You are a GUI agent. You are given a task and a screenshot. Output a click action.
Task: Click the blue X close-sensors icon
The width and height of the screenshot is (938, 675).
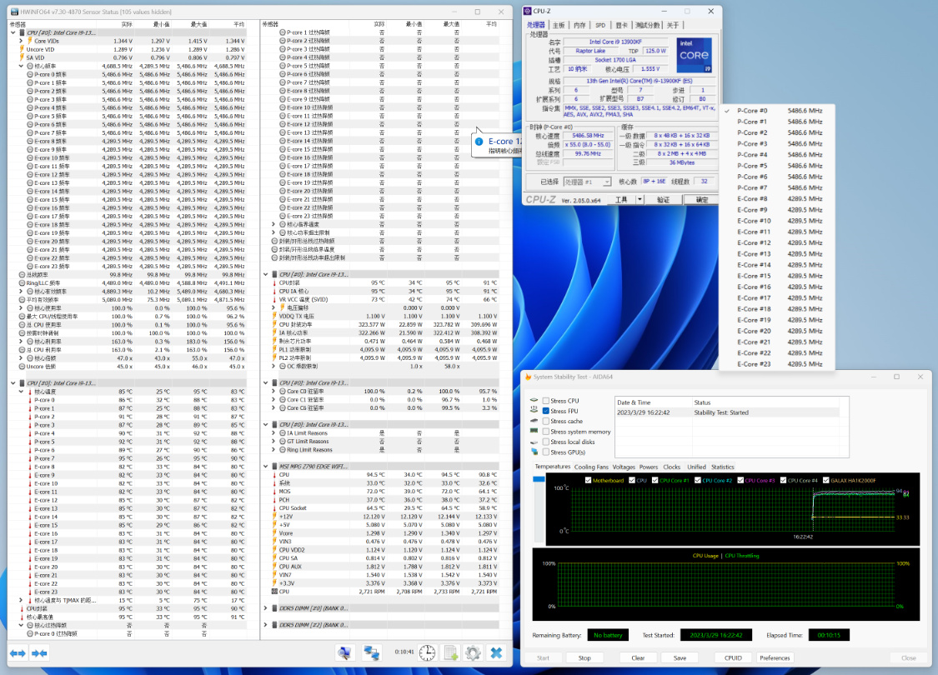pyautogui.click(x=497, y=652)
